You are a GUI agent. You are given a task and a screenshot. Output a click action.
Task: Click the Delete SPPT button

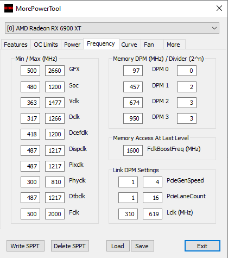[x=70, y=246]
